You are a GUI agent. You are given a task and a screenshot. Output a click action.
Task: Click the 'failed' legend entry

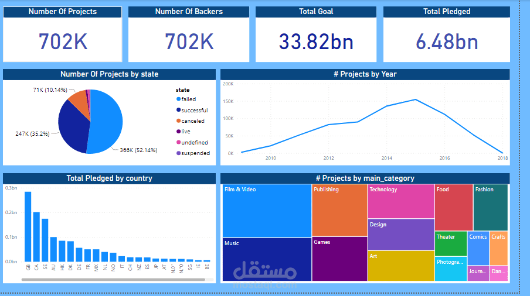tap(186, 99)
